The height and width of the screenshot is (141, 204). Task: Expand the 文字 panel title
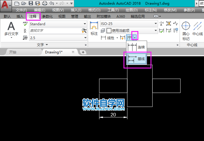point(42,45)
